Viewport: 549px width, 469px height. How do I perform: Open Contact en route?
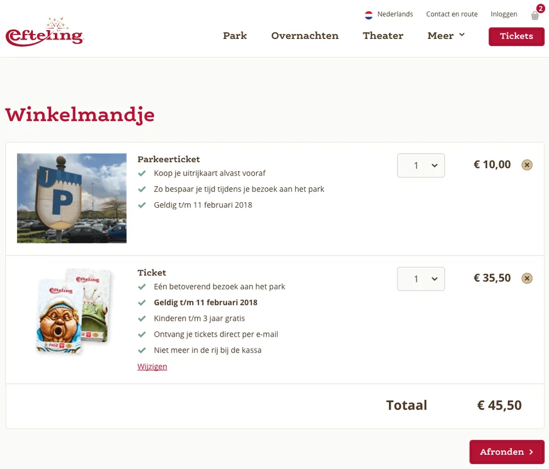[452, 14]
